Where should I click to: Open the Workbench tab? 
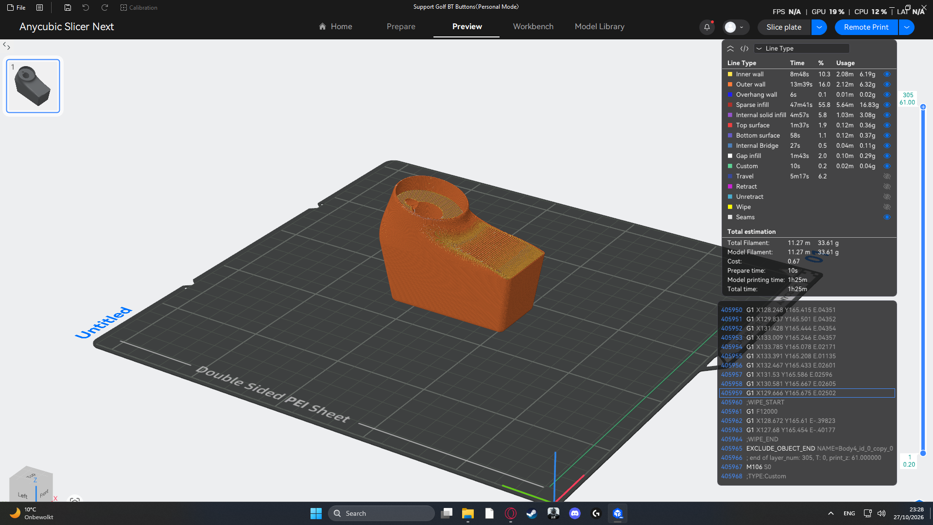pyautogui.click(x=533, y=27)
